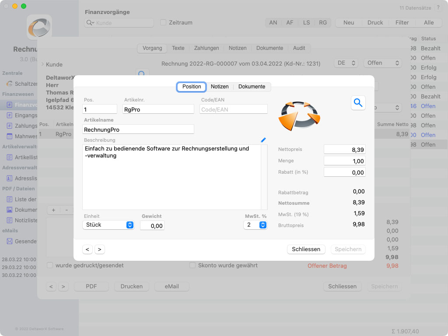The width and height of the screenshot is (448, 336).
Task: Go to previous position with left arrow
Action: pos(87,249)
